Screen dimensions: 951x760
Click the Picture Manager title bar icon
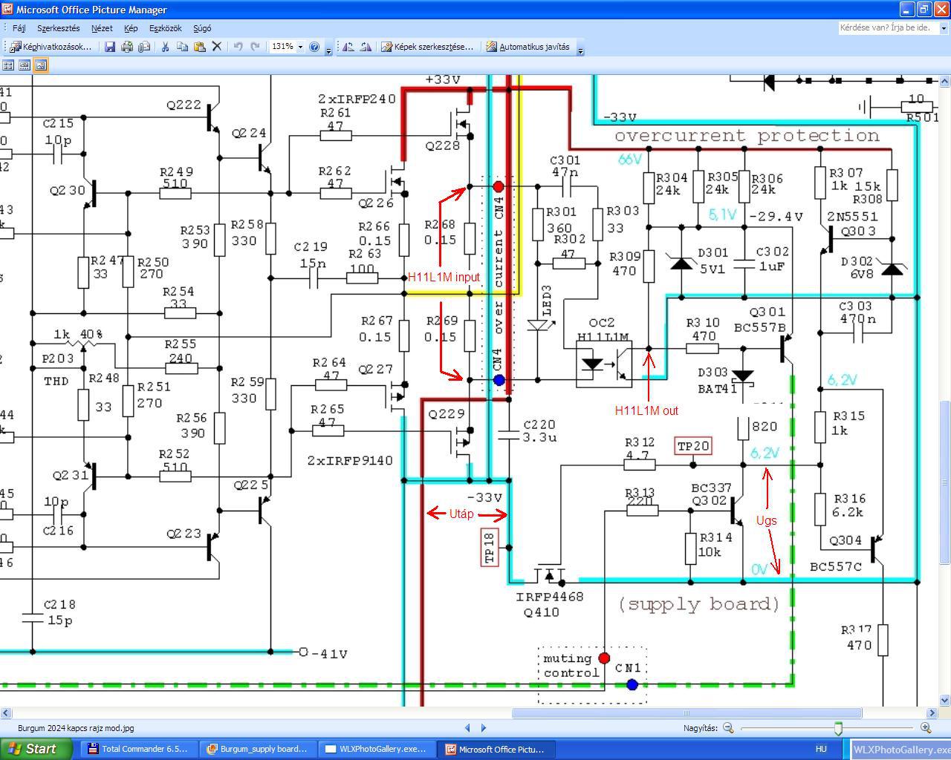coord(8,10)
